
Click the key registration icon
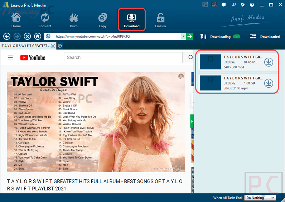tap(233, 5)
